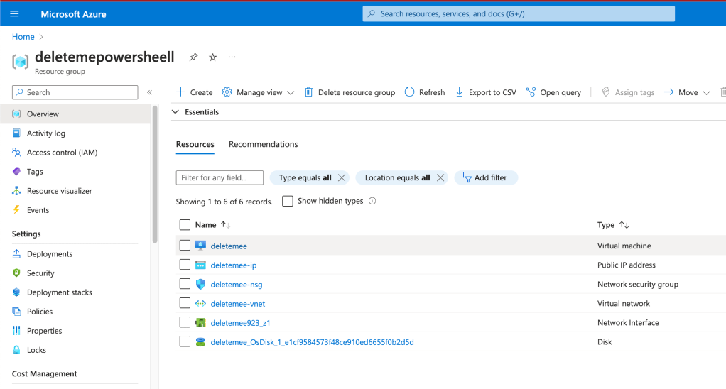
Task: Open the deletemee-nsg resource link
Action: (237, 285)
